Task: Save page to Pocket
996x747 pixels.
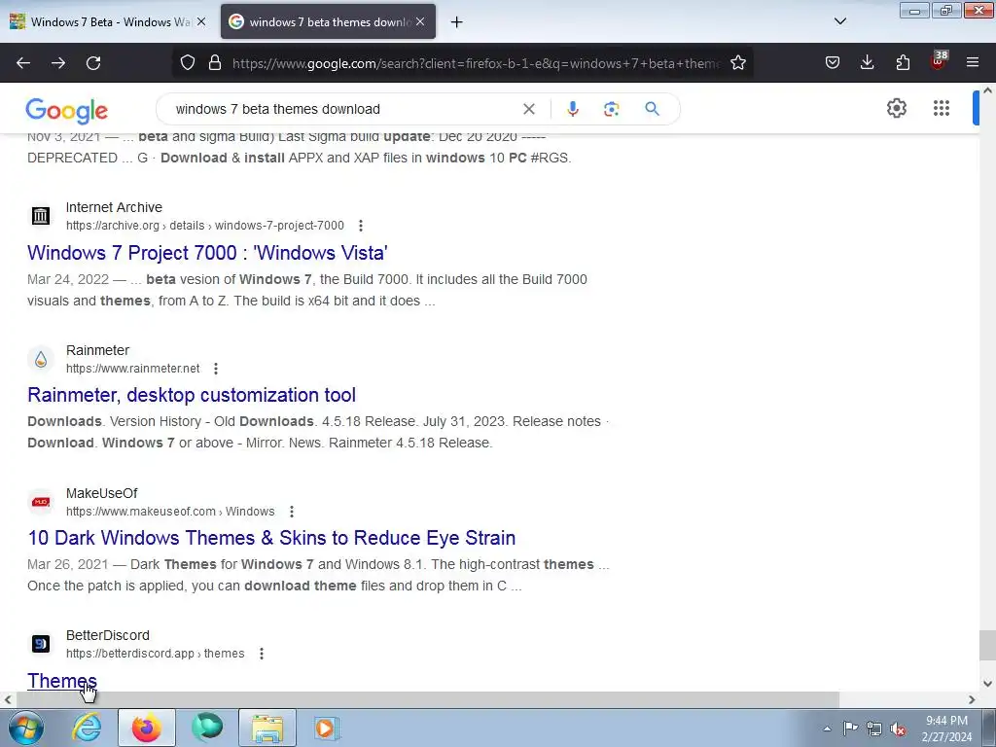Action: click(x=833, y=63)
